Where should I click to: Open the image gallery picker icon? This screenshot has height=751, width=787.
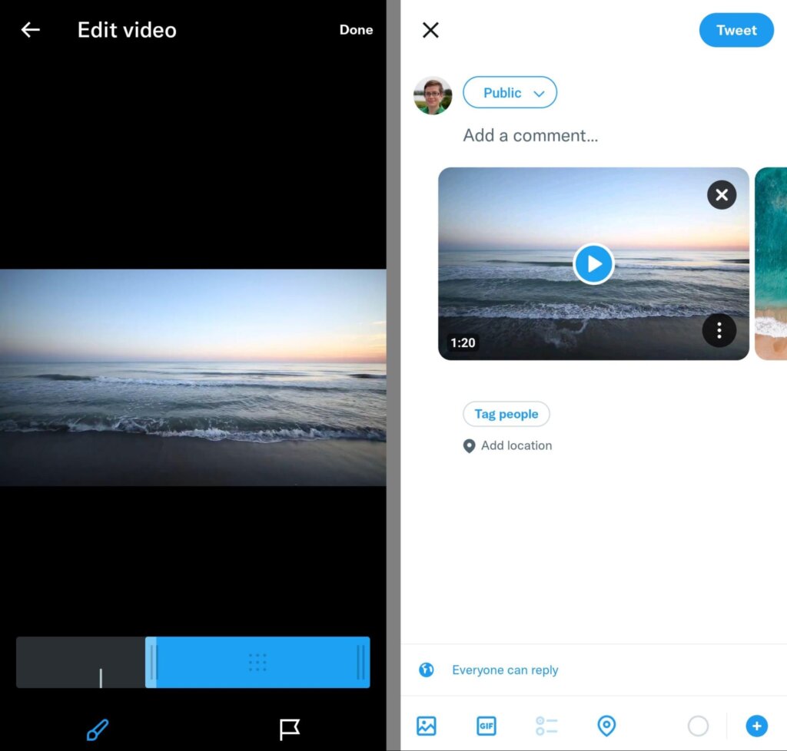pos(427,726)
